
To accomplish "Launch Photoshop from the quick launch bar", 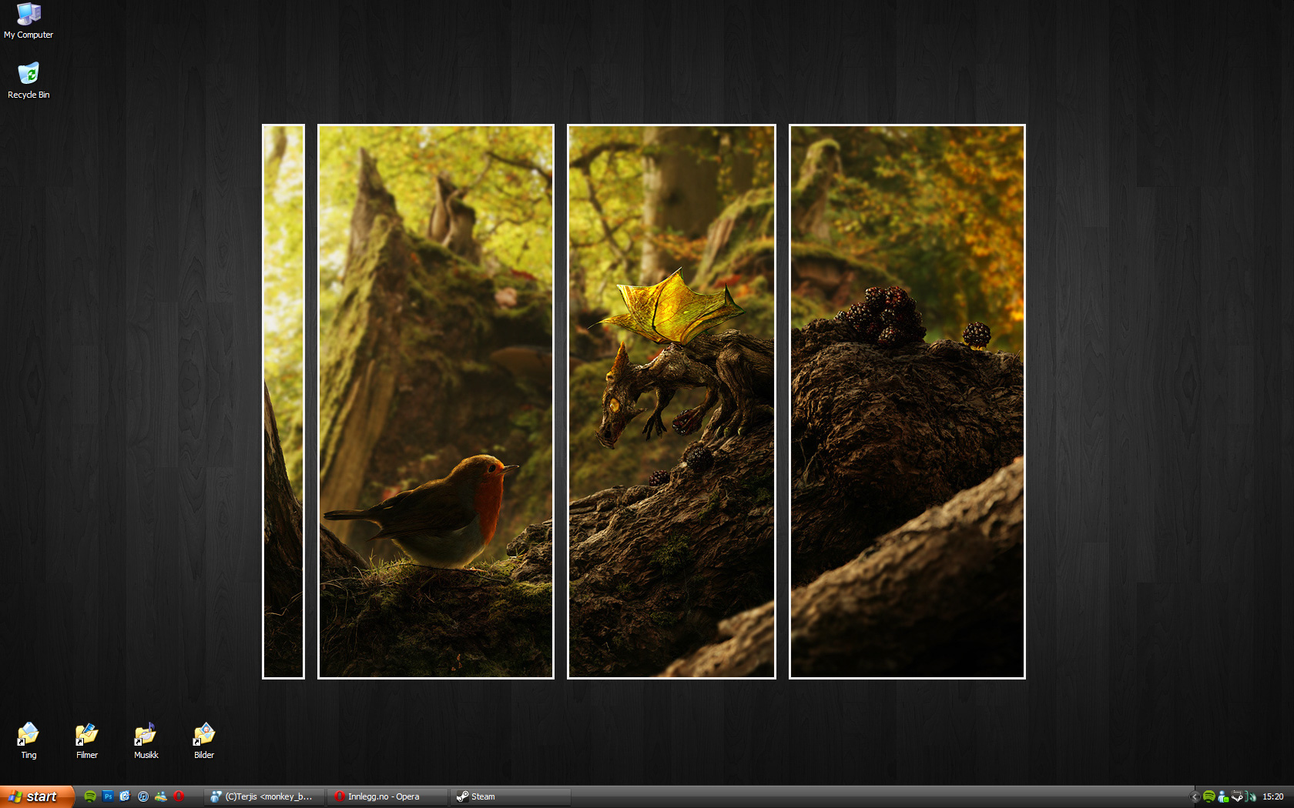I will tap(108, 796).
